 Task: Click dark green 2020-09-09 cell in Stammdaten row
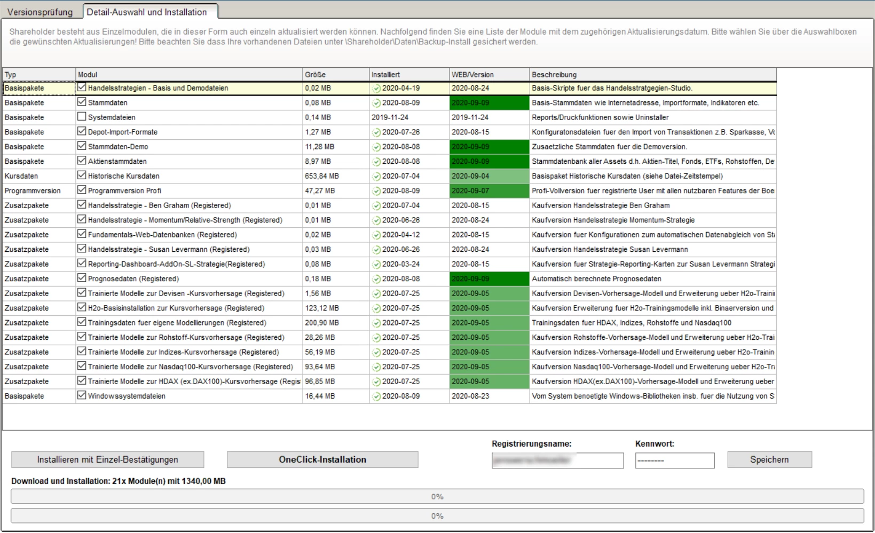[490, 103]
